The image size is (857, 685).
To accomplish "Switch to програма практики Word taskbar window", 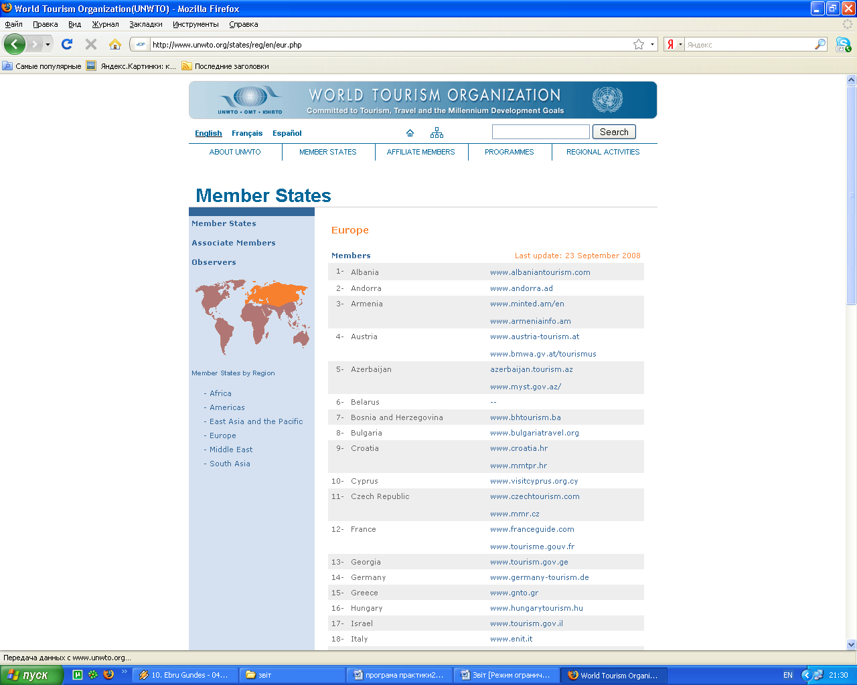I will click(400, 675).
